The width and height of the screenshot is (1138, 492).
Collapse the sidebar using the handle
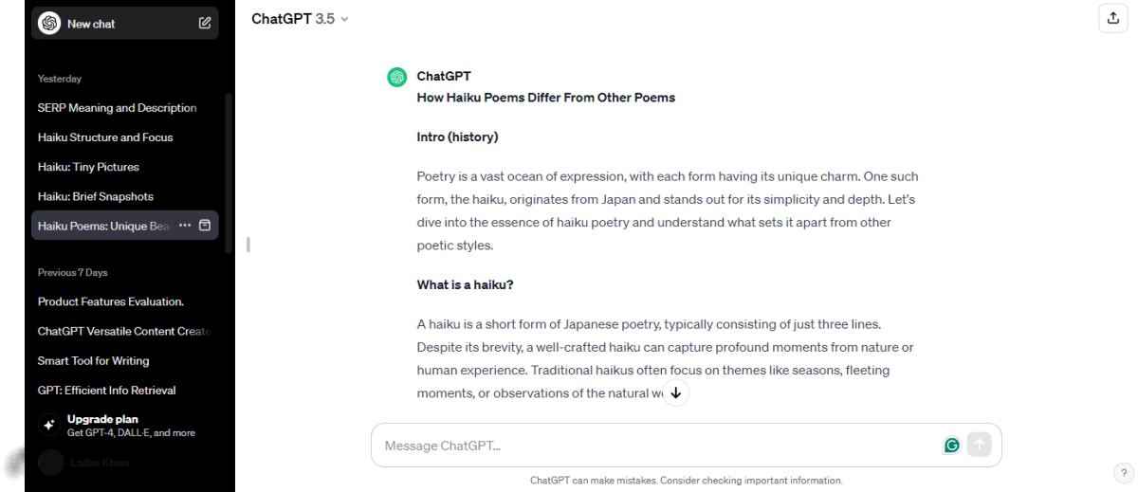248,245
